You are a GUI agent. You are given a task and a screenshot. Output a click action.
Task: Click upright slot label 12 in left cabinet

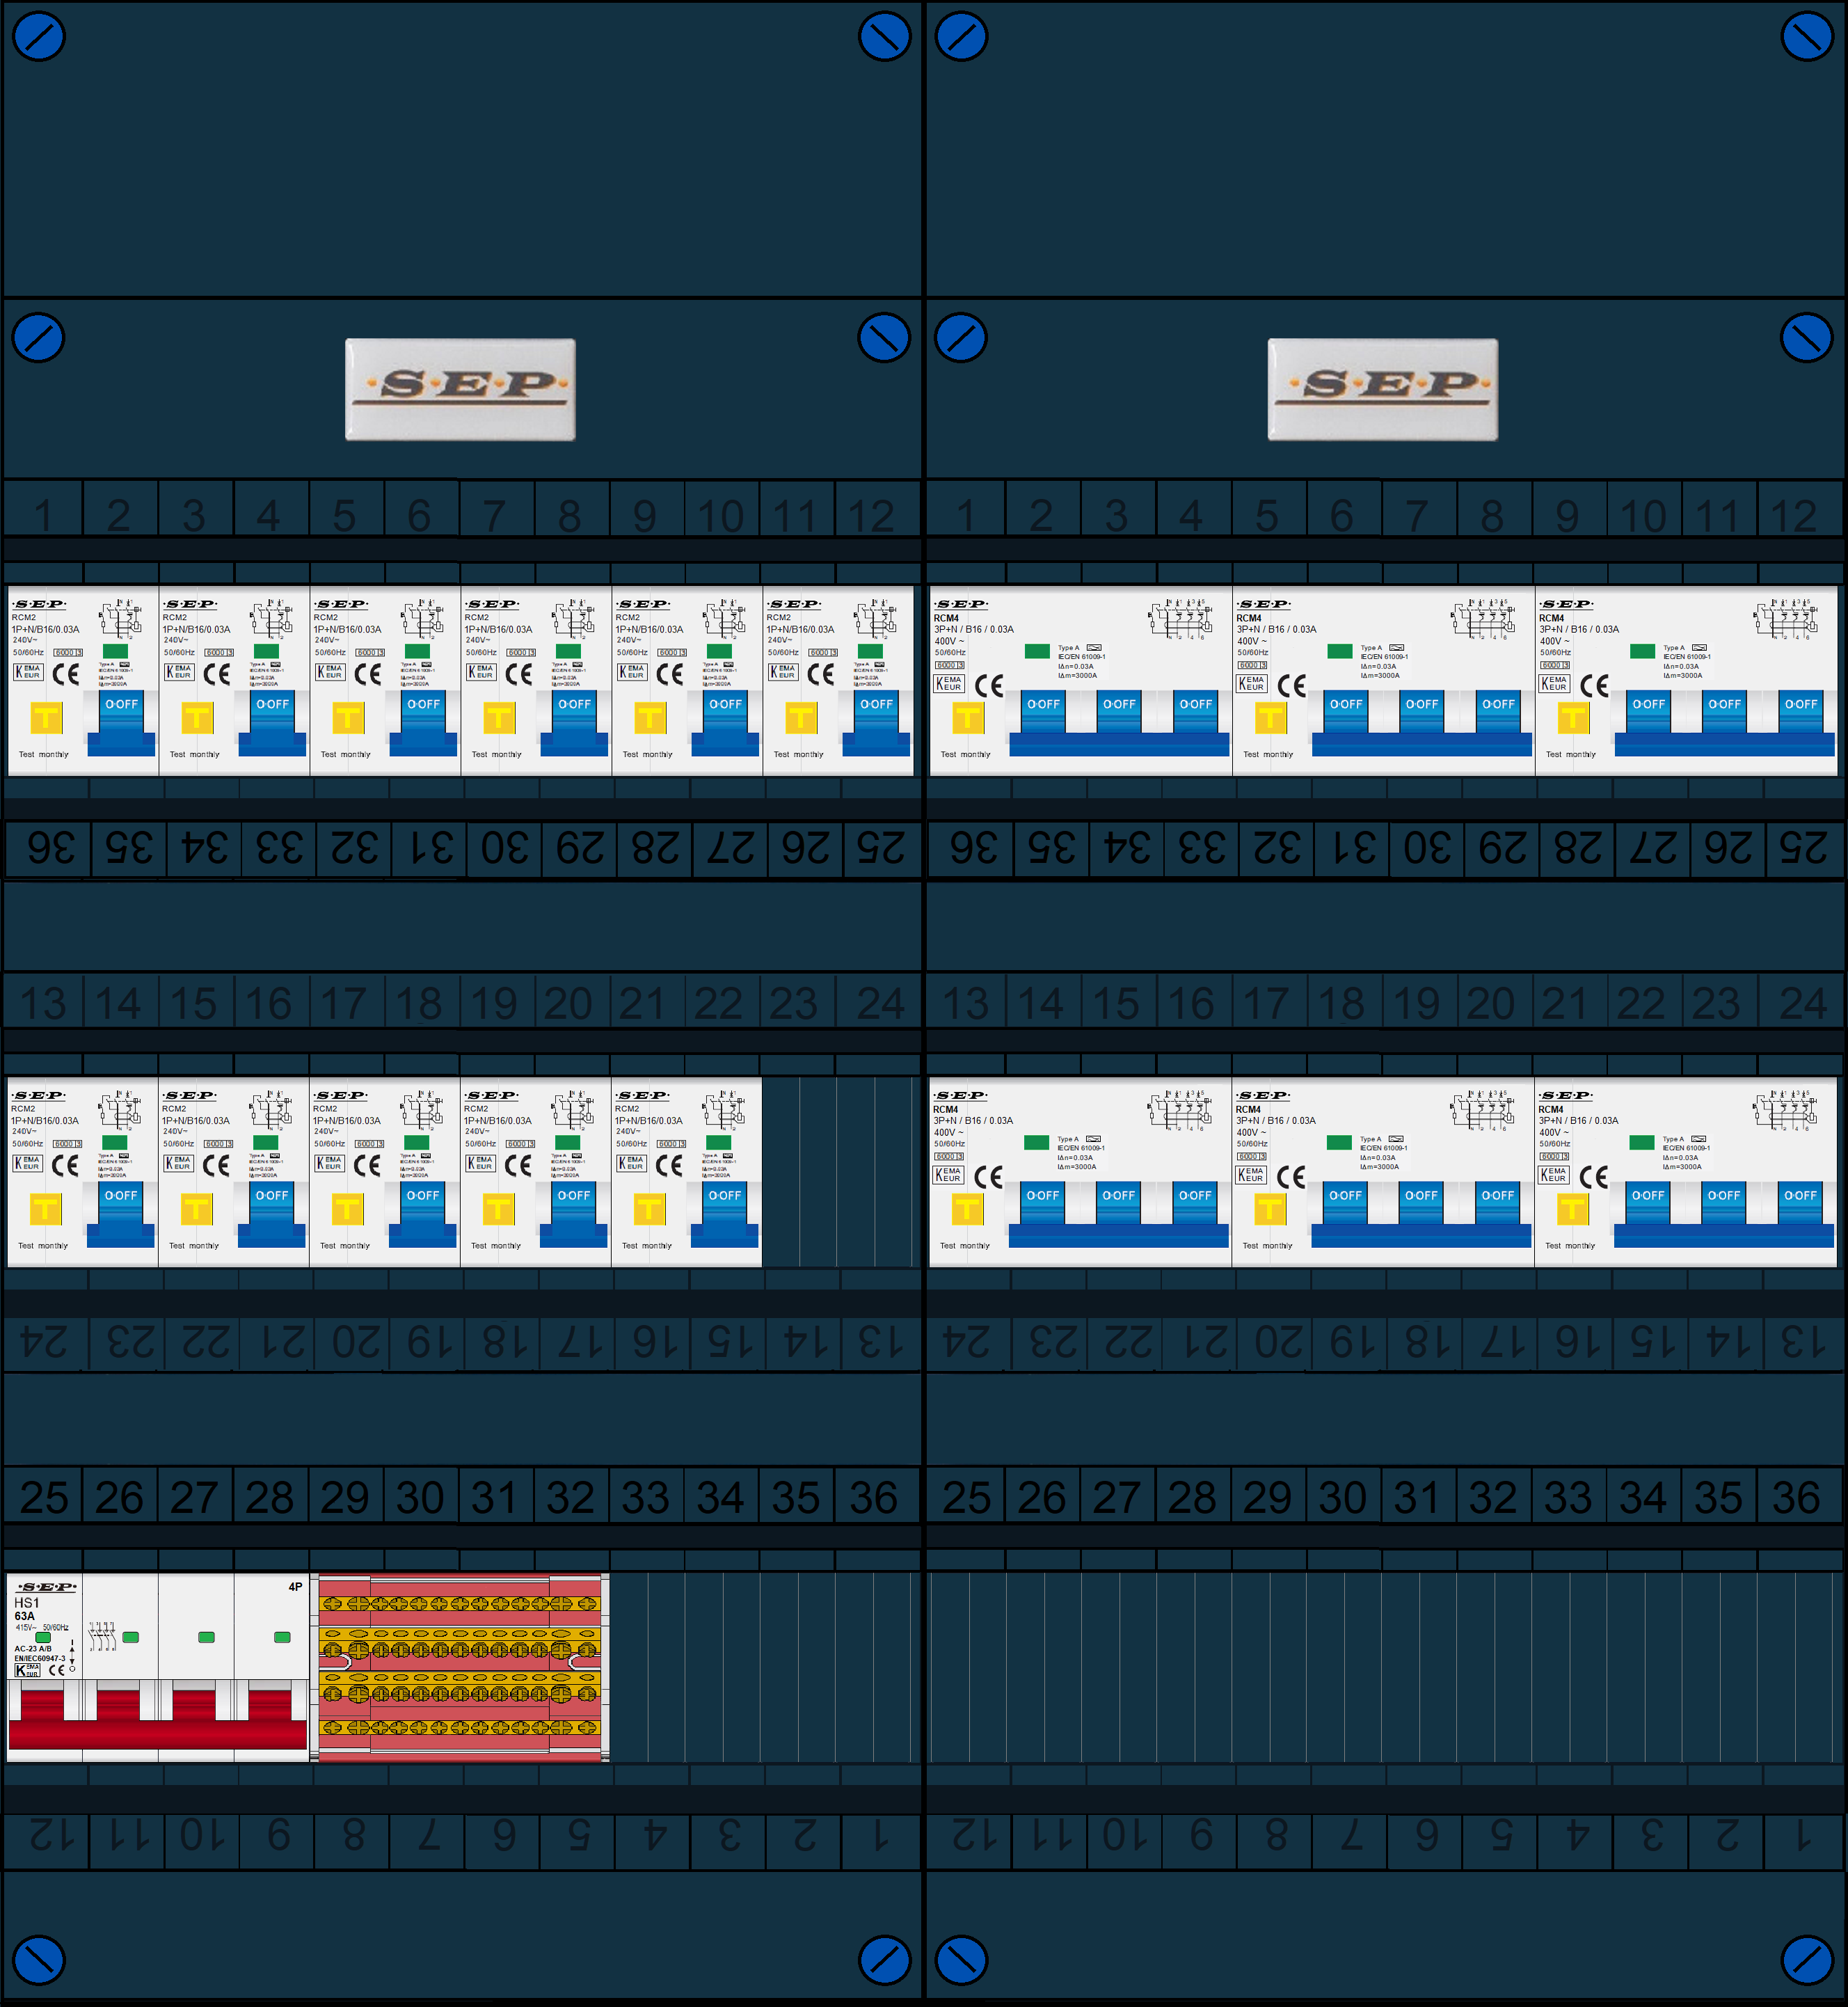click(871, 516)
